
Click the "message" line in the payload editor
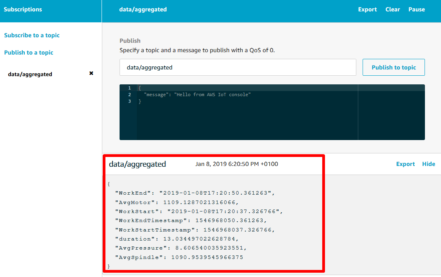click(x=197, y=95)
